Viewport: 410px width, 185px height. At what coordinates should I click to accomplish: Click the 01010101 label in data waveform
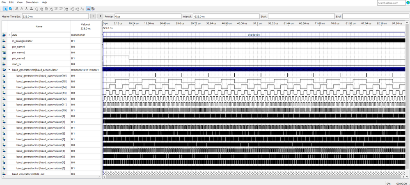[x=254, y=35]
